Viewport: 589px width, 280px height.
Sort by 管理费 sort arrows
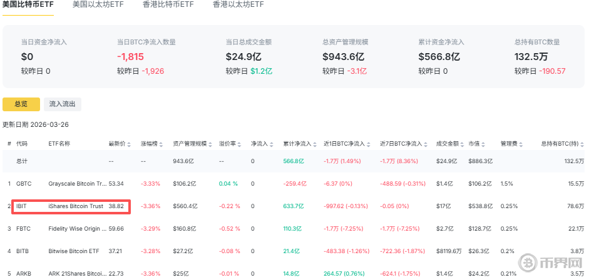[521, 144]
